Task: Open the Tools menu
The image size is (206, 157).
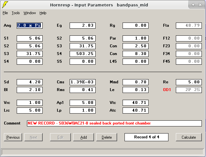Action: click(x=16, y=13)
